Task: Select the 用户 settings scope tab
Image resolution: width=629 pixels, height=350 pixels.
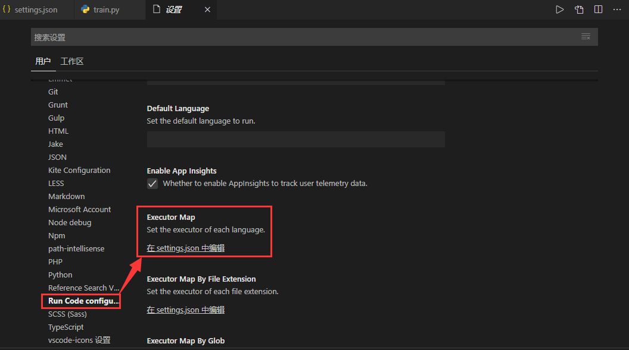Action: tap(43, 61)
